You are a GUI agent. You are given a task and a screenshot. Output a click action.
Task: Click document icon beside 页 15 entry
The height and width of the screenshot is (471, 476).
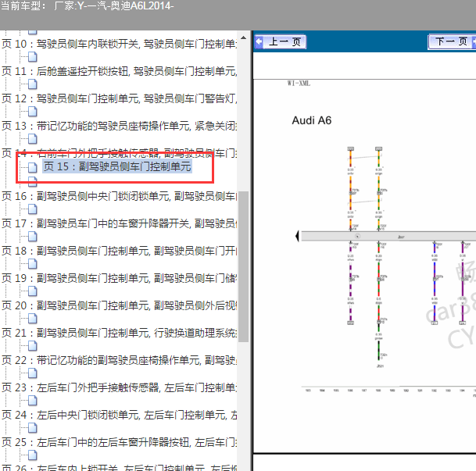tap(33, 167)
